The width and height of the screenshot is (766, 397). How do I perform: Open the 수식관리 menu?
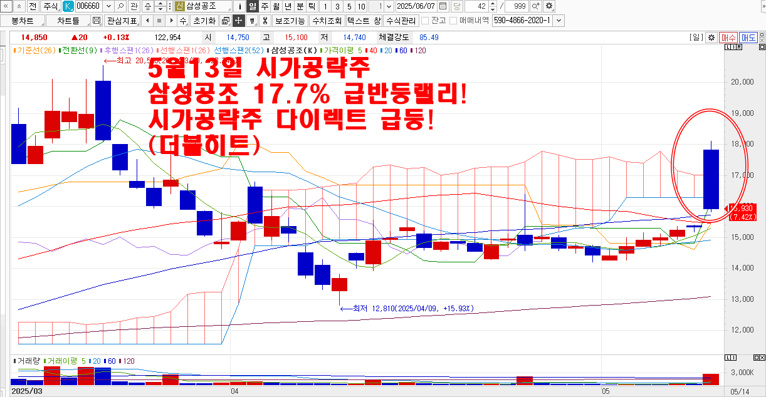[401, 21]
